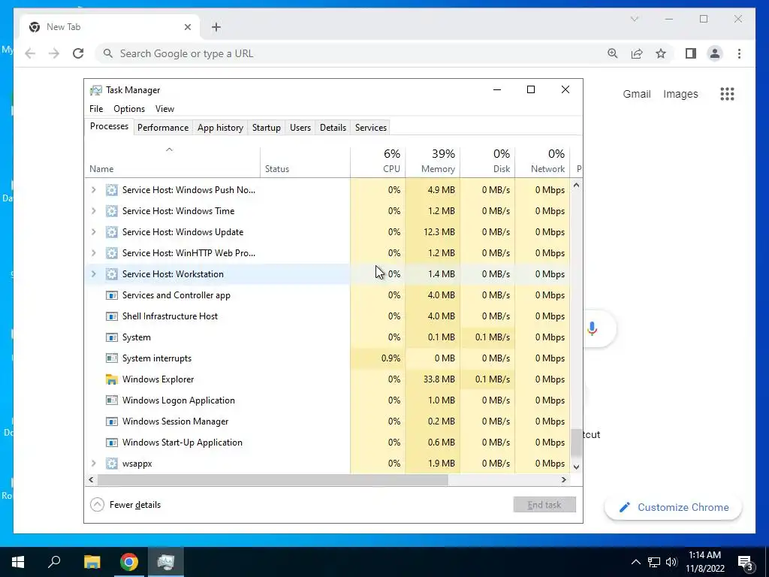Click the horizontal scrollbar right arrow

[x=564, y=480]
